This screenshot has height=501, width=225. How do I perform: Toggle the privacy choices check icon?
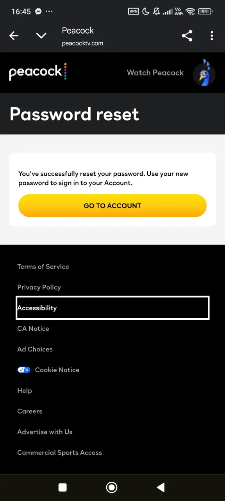coord(24,370)
